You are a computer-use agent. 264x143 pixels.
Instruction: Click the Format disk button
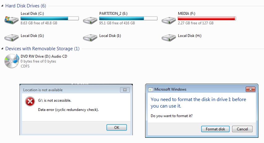(215, 129)
